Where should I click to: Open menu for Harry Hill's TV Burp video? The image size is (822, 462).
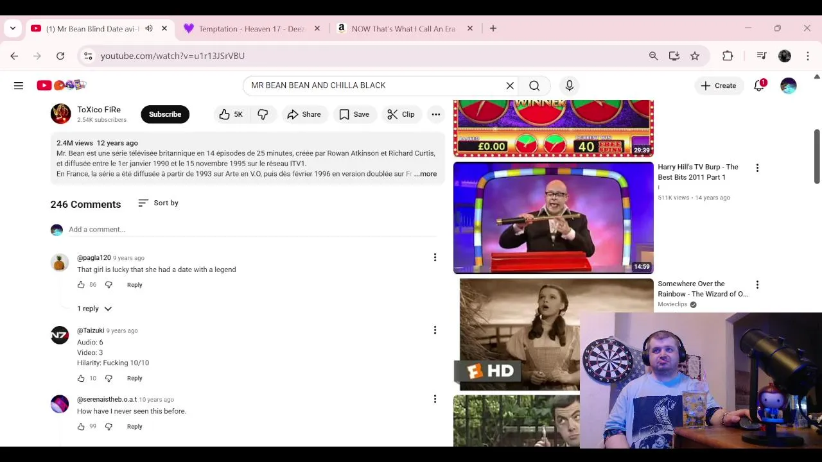pos(757,168)
